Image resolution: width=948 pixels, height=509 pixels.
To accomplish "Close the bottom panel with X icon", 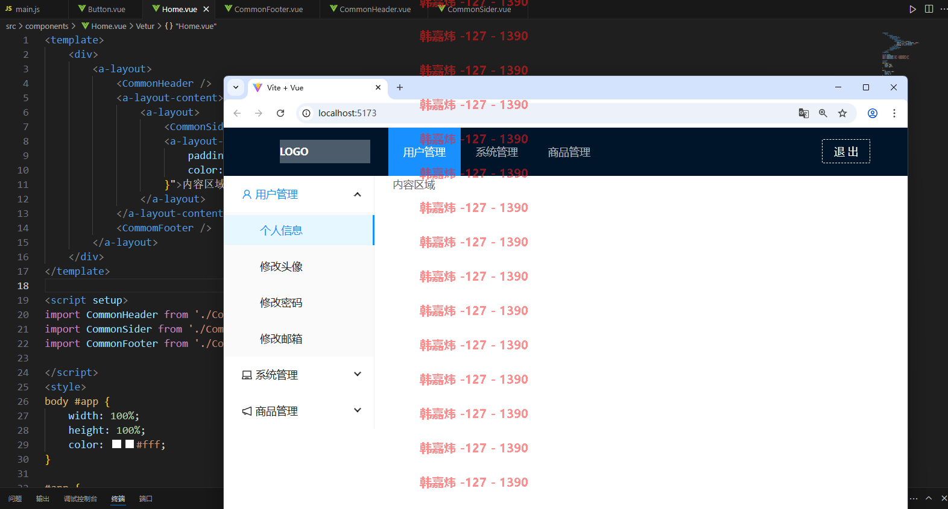I will pos(944,498).
